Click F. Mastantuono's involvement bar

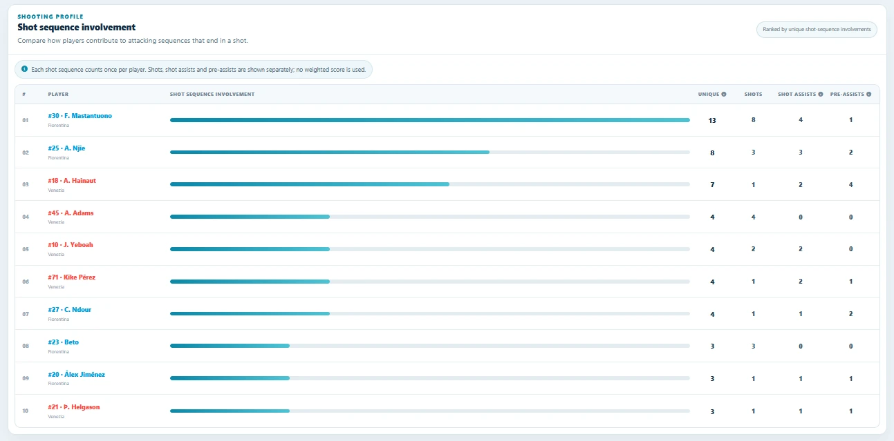tap(430, 120)
